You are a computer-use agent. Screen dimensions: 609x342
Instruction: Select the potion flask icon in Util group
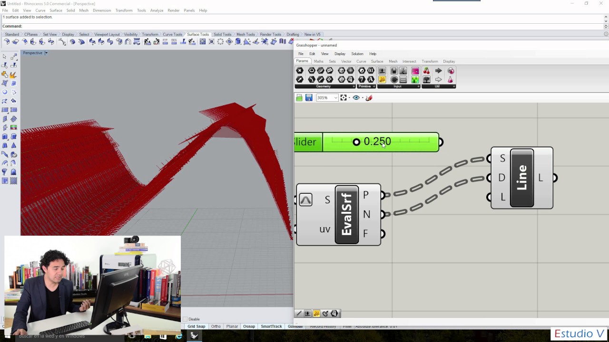[451, 79]
